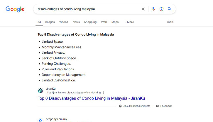
Task: Click the blue magnifier search button
Action: (170, 9)
